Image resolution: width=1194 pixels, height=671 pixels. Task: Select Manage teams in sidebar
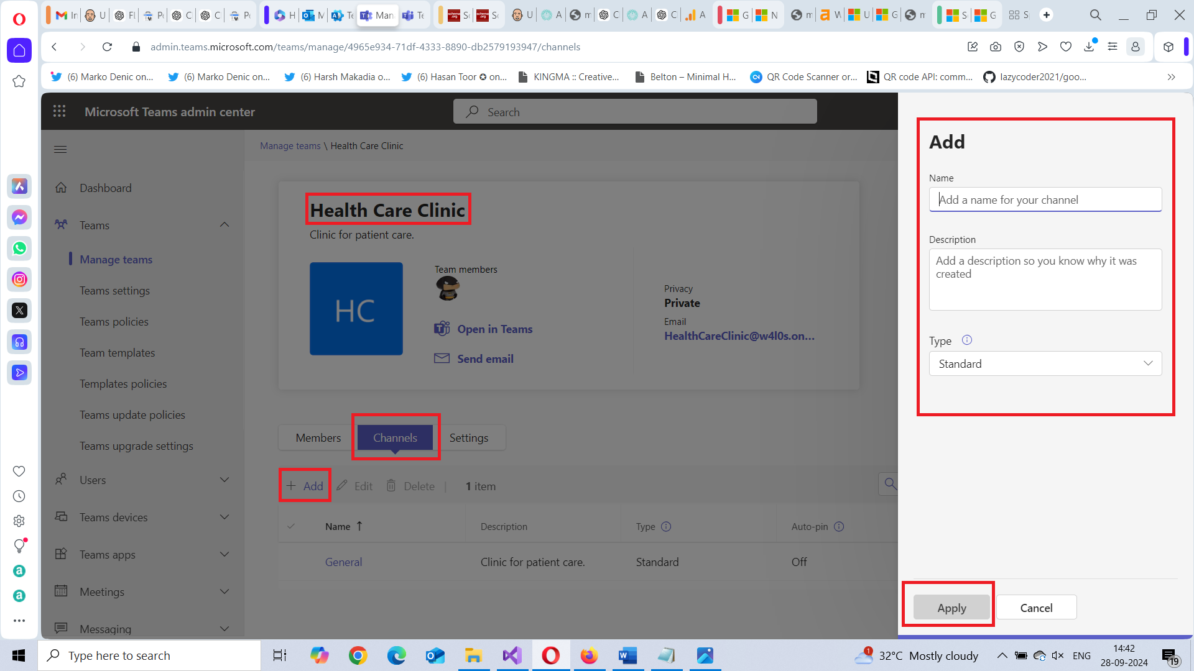(116, 259)
